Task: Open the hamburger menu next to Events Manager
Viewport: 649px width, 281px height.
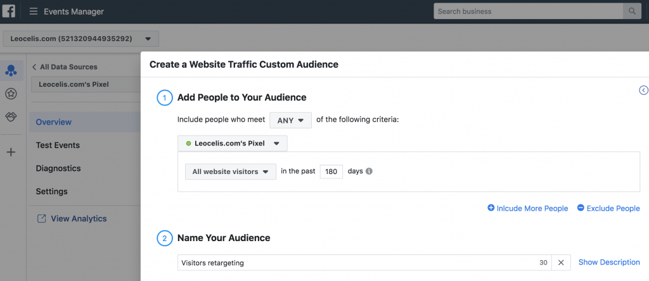Action: pyautogui.click(x=34, y=11)
